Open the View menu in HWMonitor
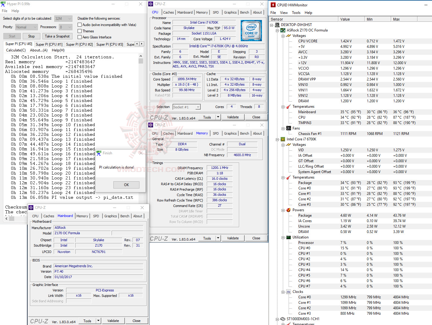432x325 pixels. (284, 13)
